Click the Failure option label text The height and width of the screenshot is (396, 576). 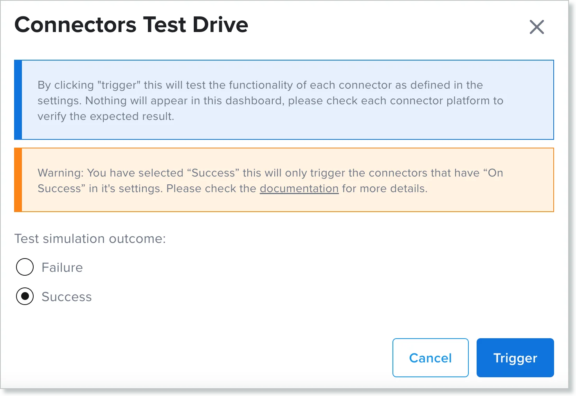(62, 267)
